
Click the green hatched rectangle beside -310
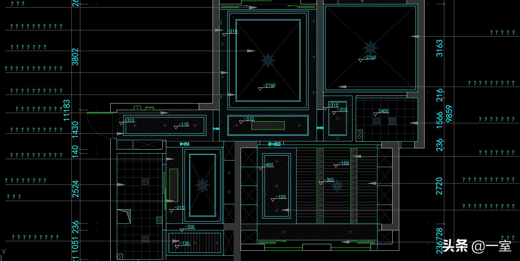tap(268, 126)
